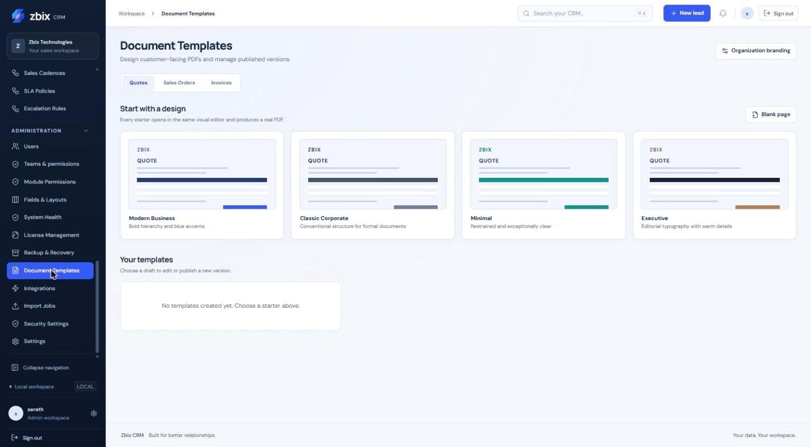
Task: Click the sidebar scroll-down arrow
Action: click(98, 357)
